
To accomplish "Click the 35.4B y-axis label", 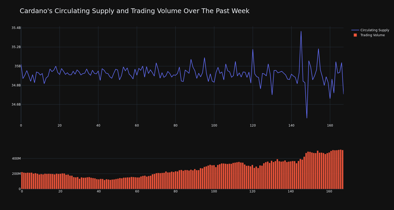I will tap(16, 28).
